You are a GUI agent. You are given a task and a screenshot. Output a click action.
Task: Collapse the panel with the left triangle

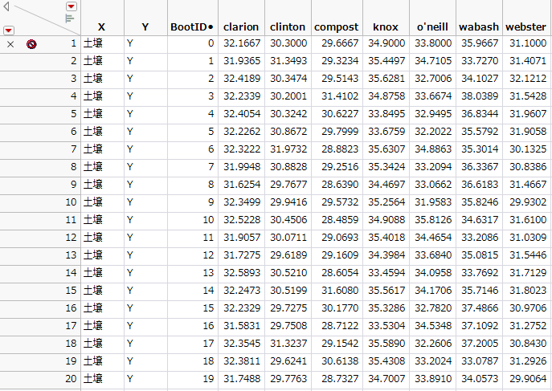point(6,6)
